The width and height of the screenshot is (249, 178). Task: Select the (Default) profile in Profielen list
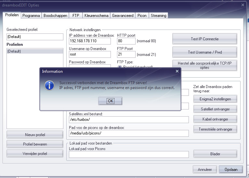click(35, 51)
